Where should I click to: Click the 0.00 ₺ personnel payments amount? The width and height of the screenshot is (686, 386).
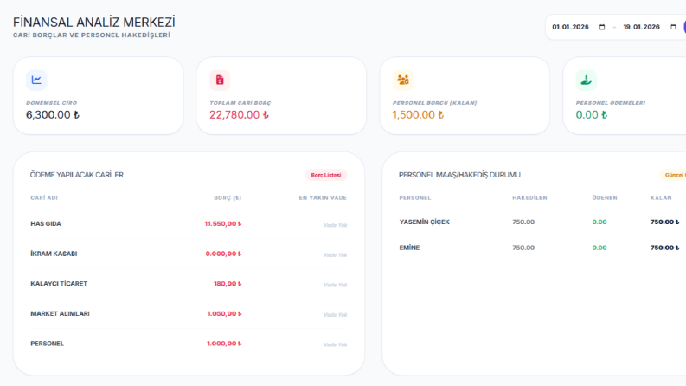point(592,114)
